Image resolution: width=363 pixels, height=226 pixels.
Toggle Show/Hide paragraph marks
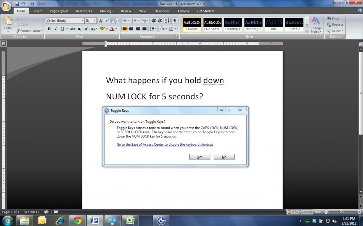coord(175,21)
